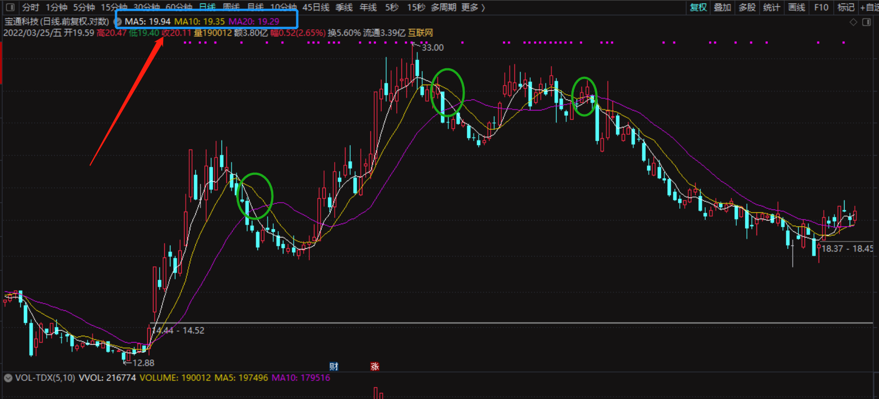Click the 33.00 high price marker
This screenshot has height=399, width=879.
click(432, 47)
